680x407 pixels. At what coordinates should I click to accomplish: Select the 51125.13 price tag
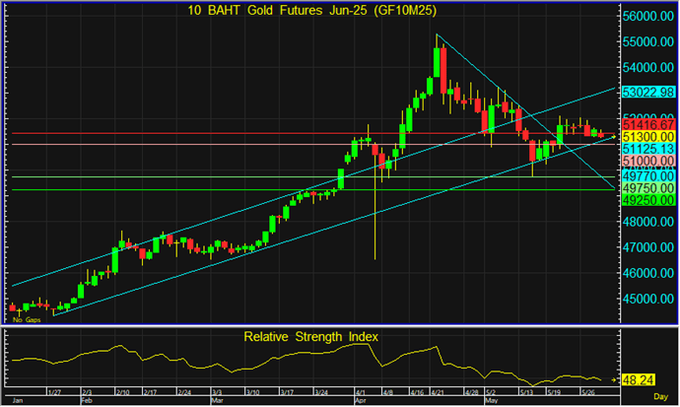click(646, 149)
